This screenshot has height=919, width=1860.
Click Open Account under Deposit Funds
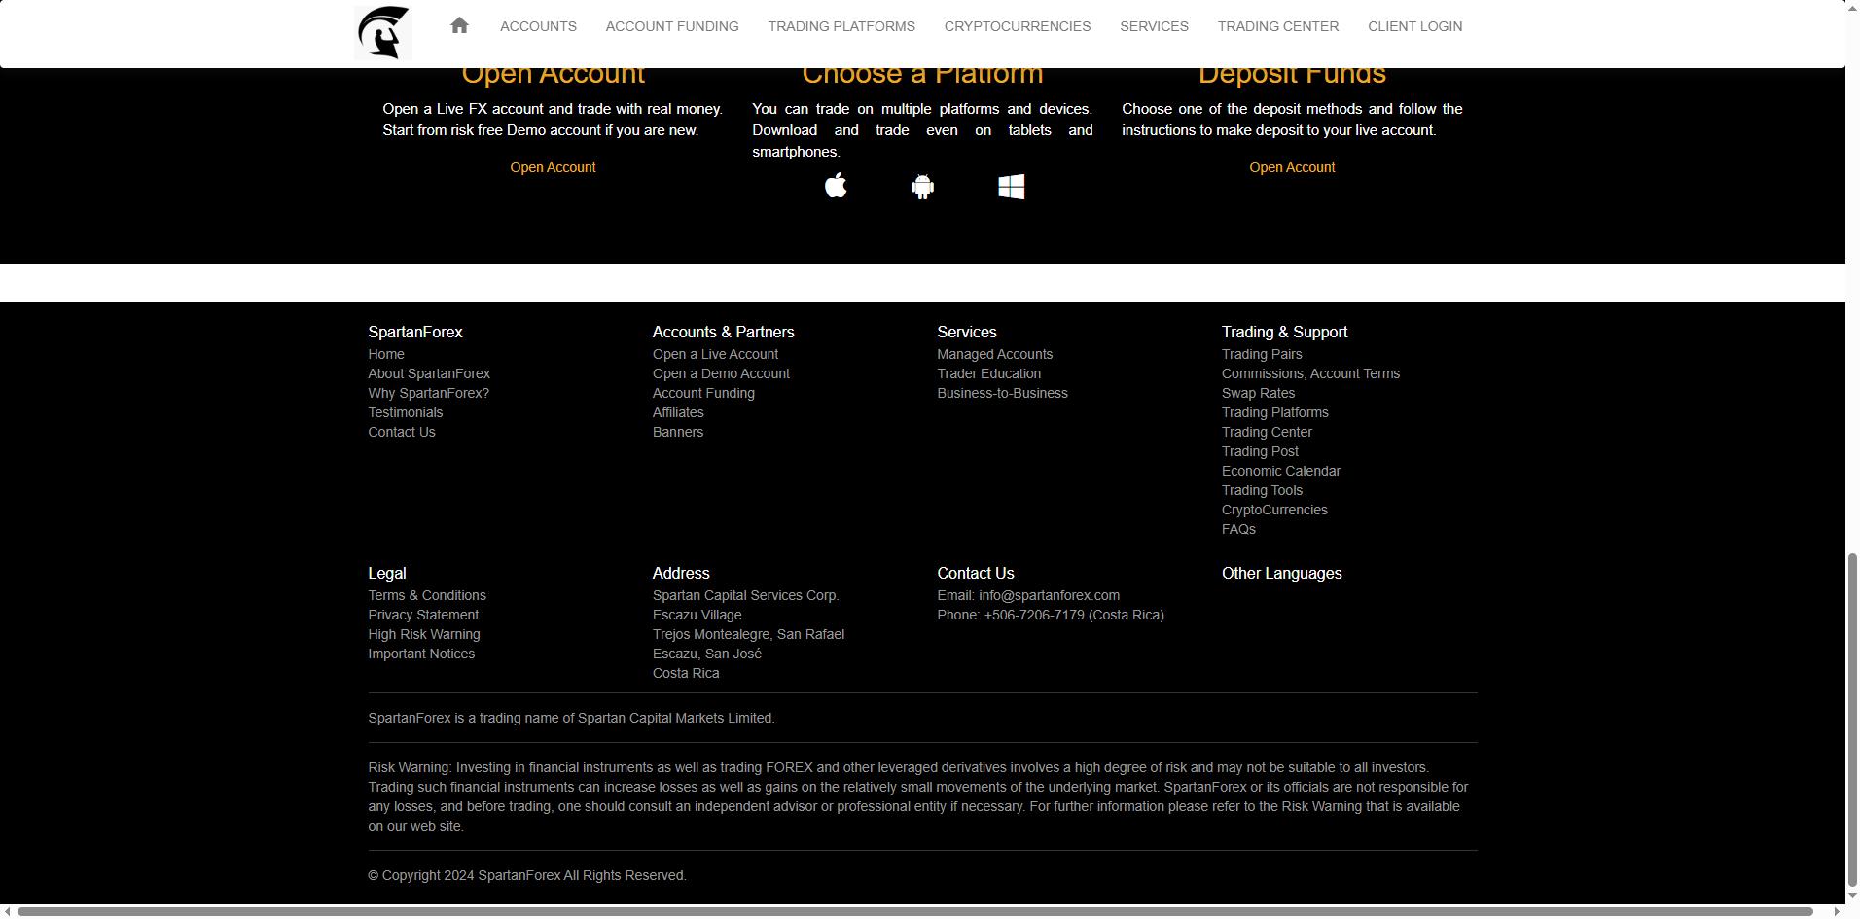coord(1291,167)
